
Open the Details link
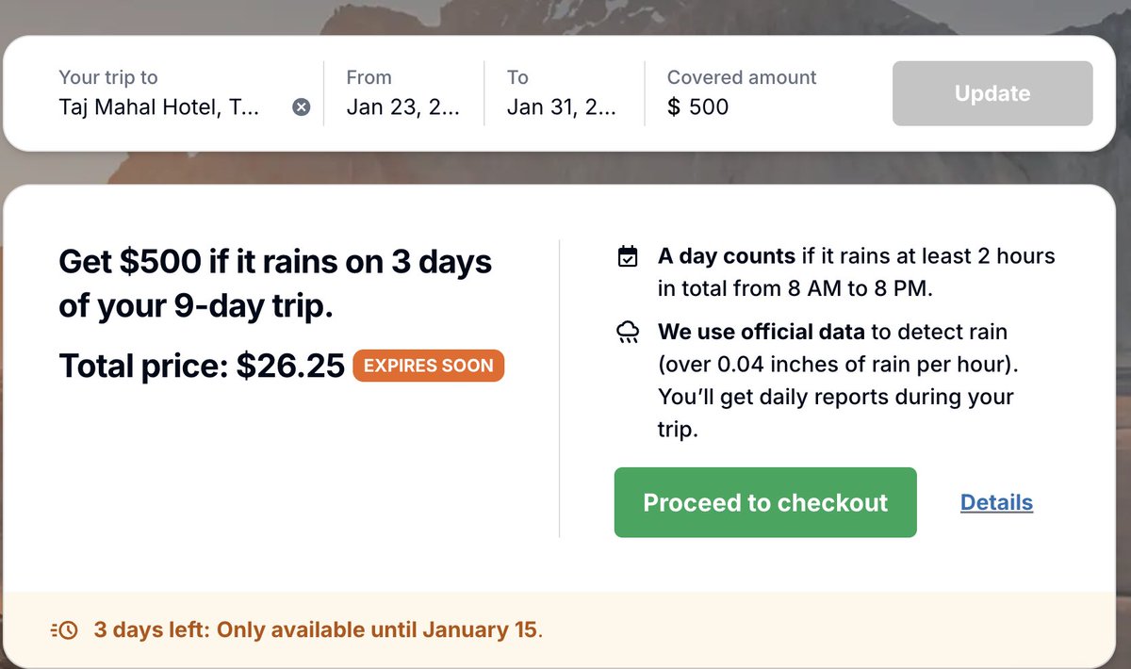996,502
